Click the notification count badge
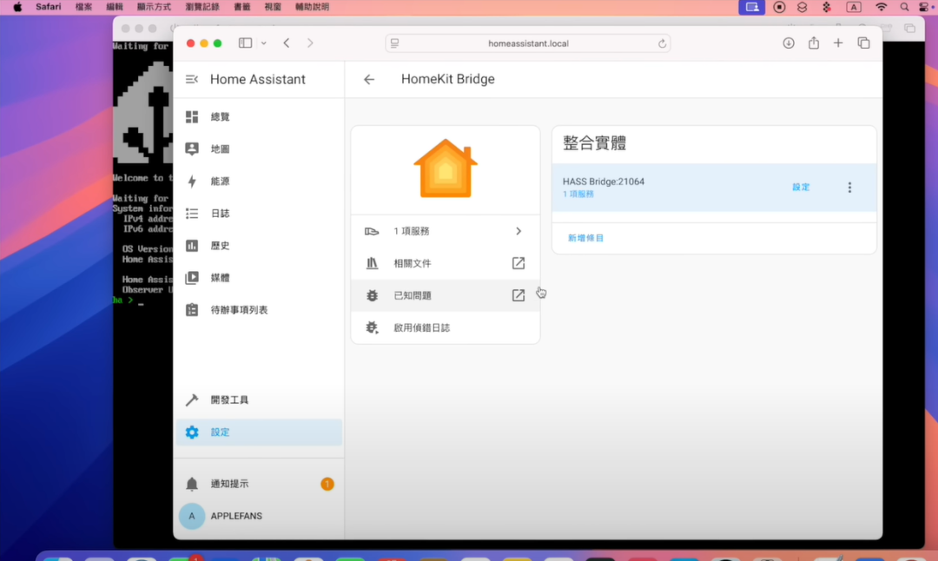The height and width of the screenshot is (561, 938). (327, 484)
